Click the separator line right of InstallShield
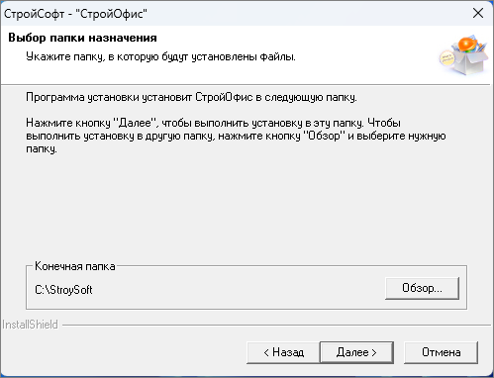494x378 pixels. point(276,325)
